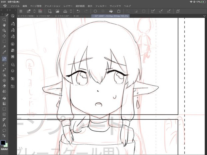
Task: Expand the up-down arrows beside Save icon
Action: (x=71, y=11)
